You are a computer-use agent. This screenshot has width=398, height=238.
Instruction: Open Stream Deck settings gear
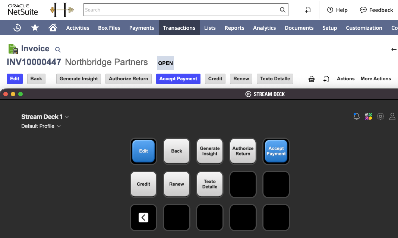point(380,116)
